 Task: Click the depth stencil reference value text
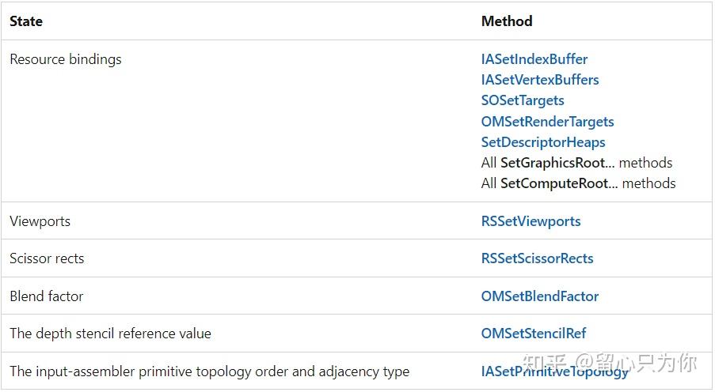[x=110, y=334]
